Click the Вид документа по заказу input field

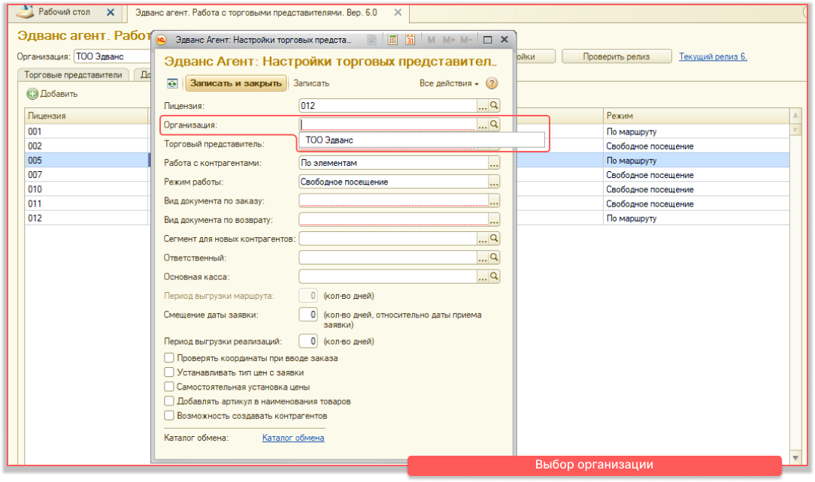pyautogui.click(x=393, y=200)
